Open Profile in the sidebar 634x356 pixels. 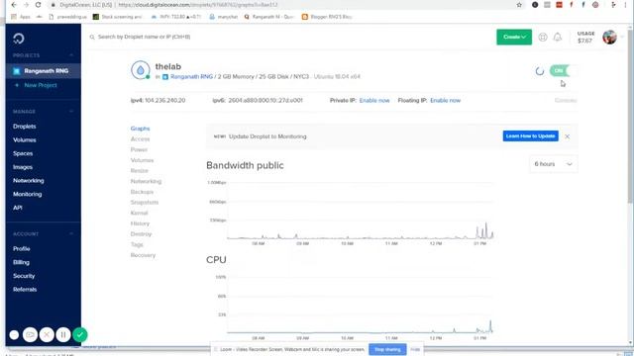coord(22,248)
